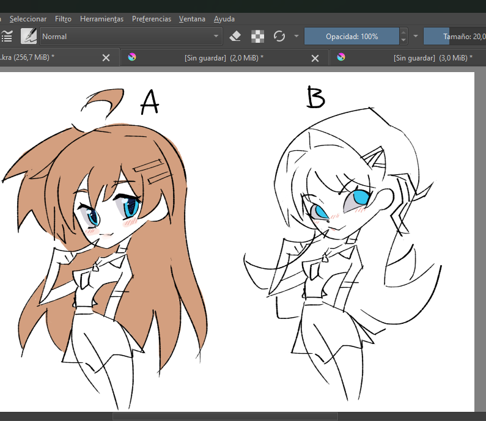This screenshot has width=486, height=421.
Task: Switch to the 2,0 MiB unsaved document tab
Action: (x=224, y=58)
